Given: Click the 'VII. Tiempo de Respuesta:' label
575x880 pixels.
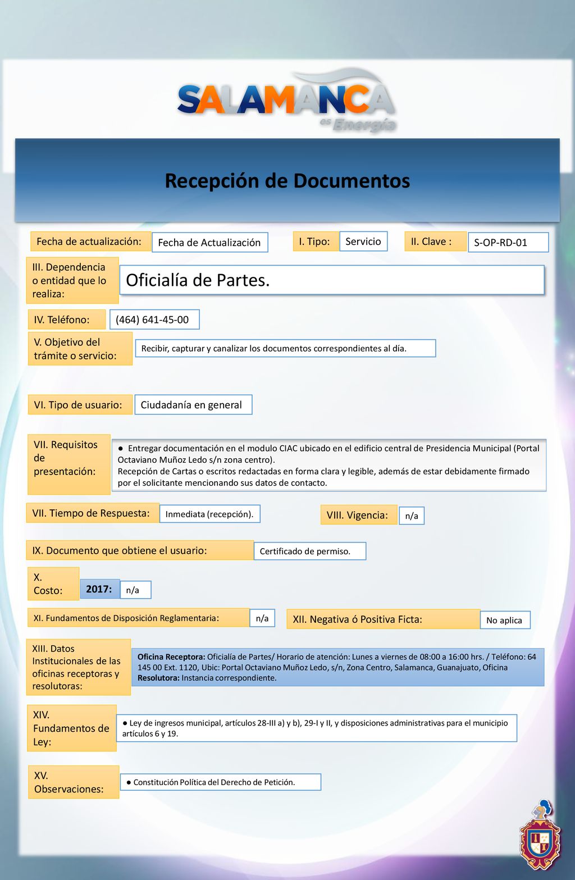Looking at the screenshot, I should pyautogui.click(x=93, y=513).
